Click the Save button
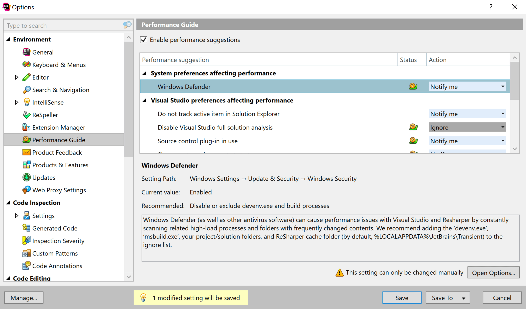Image resolution: width=526 pixels, height=309 pixels. click(x=402, y=298)
